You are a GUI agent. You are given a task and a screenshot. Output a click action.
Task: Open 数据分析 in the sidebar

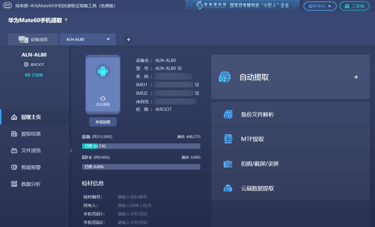(35, 184)
